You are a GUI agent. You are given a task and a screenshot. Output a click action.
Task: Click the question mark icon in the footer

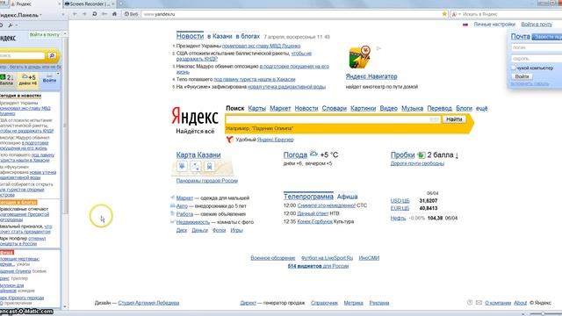(470, 303)
